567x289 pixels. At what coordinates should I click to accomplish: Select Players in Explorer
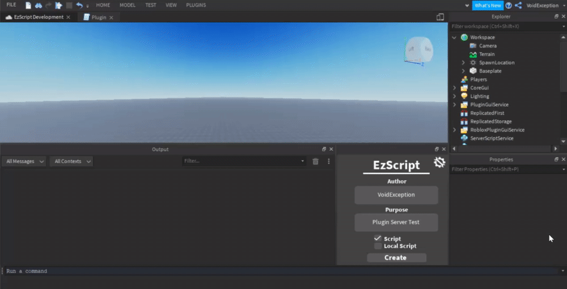479,79
